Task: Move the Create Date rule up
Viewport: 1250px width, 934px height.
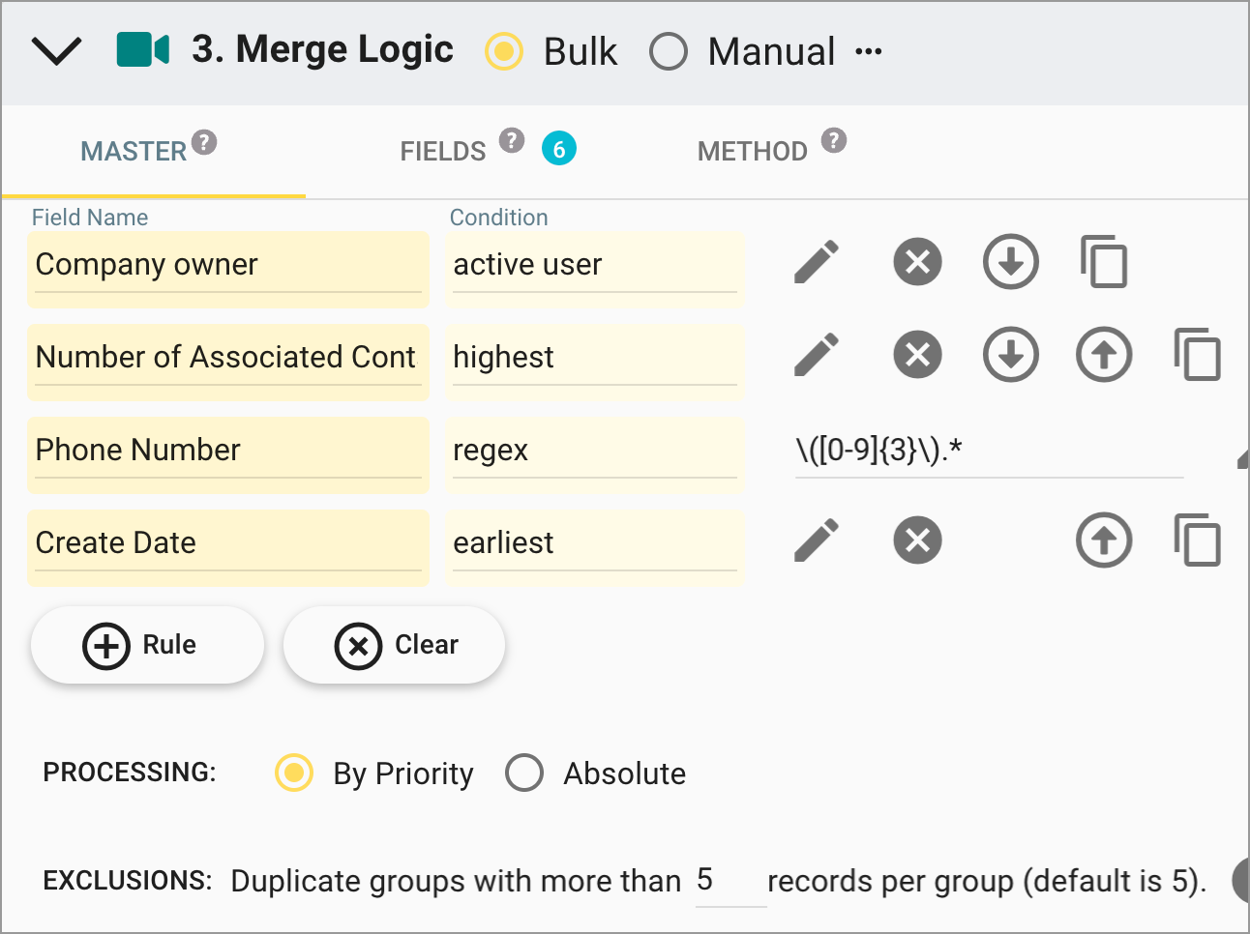Action: (x=1103, y=540)
